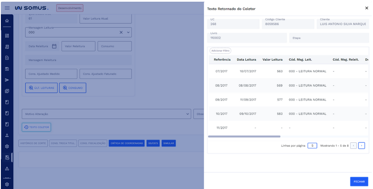The width and height of the screenshot is (373, 189).
Task: Click the dashboard grid sidebar icon
Action: point(6,35)
